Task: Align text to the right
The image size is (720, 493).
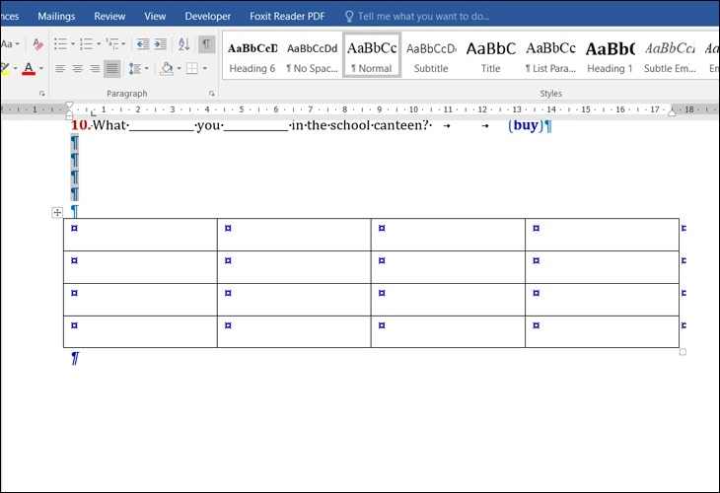Action: pyautogui.click(x=95, y=69)
